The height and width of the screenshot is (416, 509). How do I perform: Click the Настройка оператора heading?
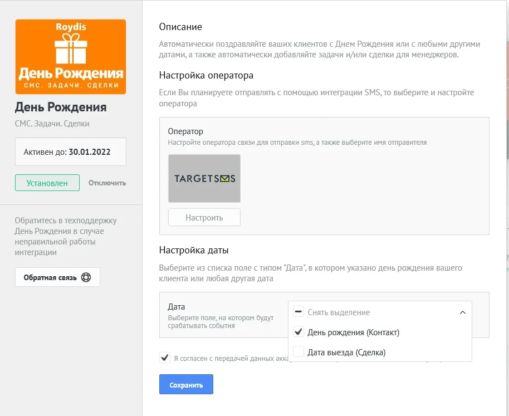[206, 75]
